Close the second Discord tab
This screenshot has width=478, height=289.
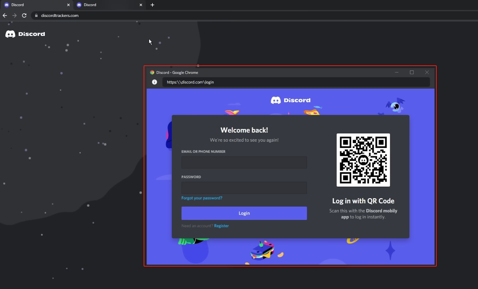point(141,5)
